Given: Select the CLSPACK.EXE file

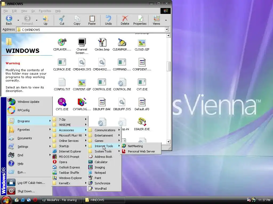Looking at the screenshot, I should pos(62,65).
